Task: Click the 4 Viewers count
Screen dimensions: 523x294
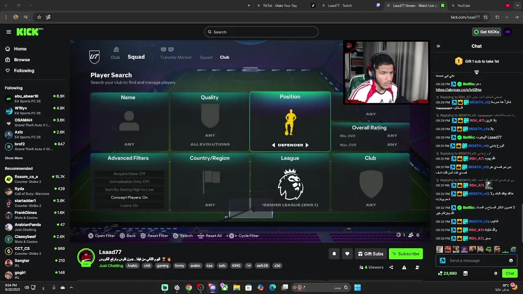Action: [x=371, y=267]
